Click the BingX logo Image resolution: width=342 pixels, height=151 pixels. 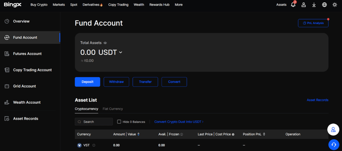click(12, 5)
